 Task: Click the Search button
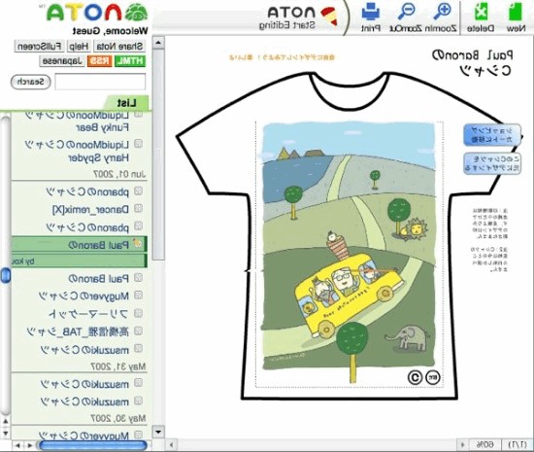31,82
